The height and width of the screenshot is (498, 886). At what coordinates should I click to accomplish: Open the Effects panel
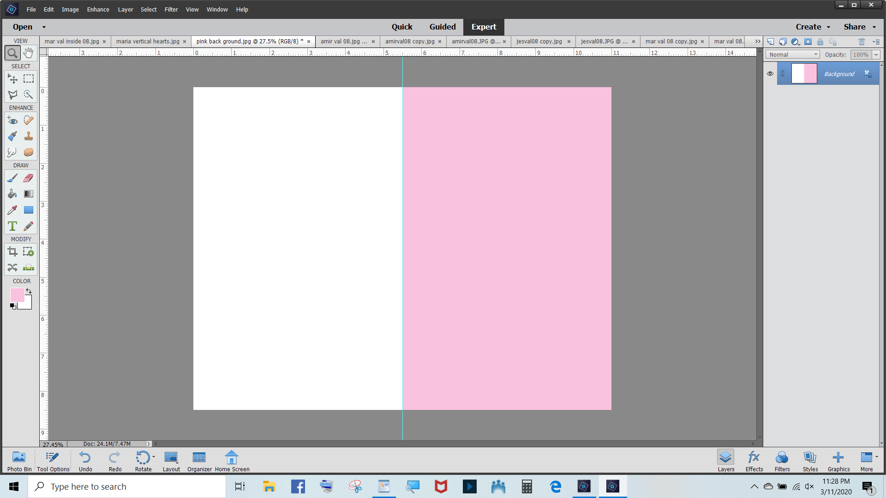pos(754,460)
